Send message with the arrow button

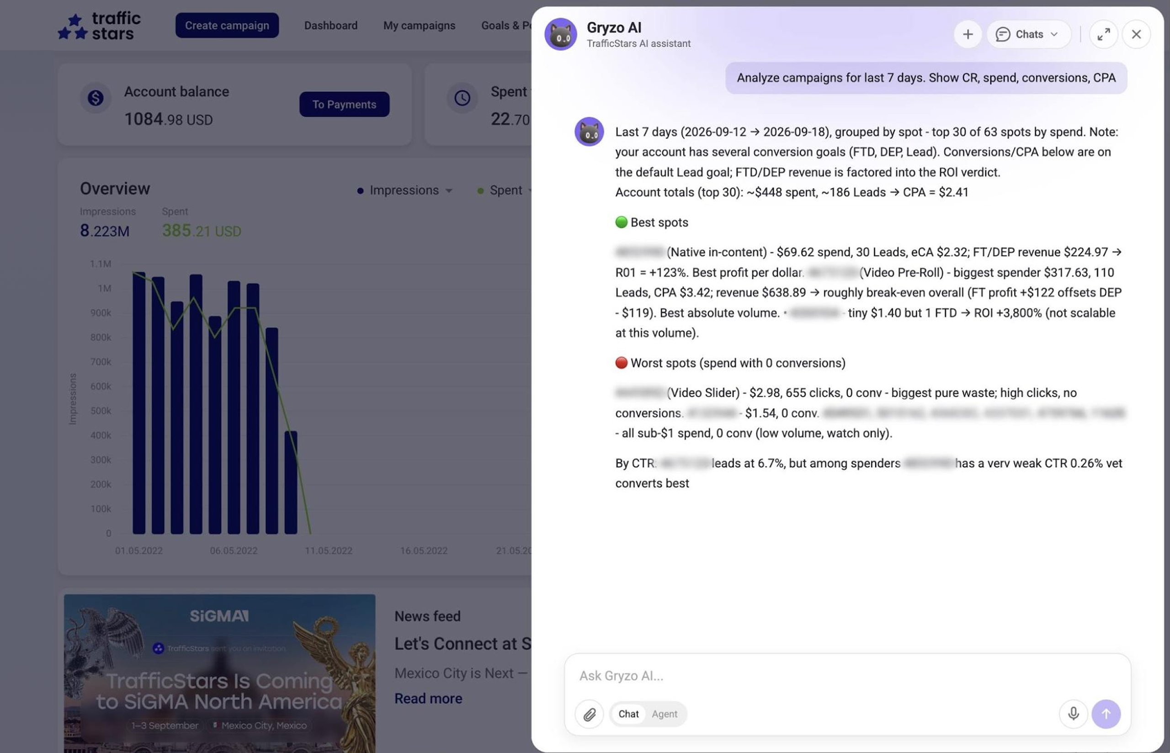pyautogui.click(x=1106, y=714)
